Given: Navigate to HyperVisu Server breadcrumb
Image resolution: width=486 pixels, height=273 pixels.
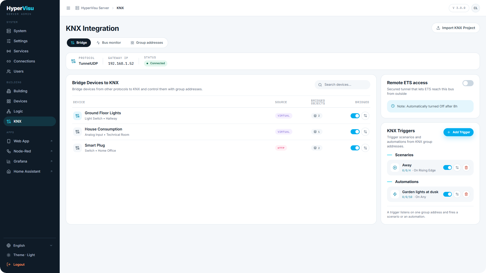Looking at the screenshot, I should click(92, 8).
